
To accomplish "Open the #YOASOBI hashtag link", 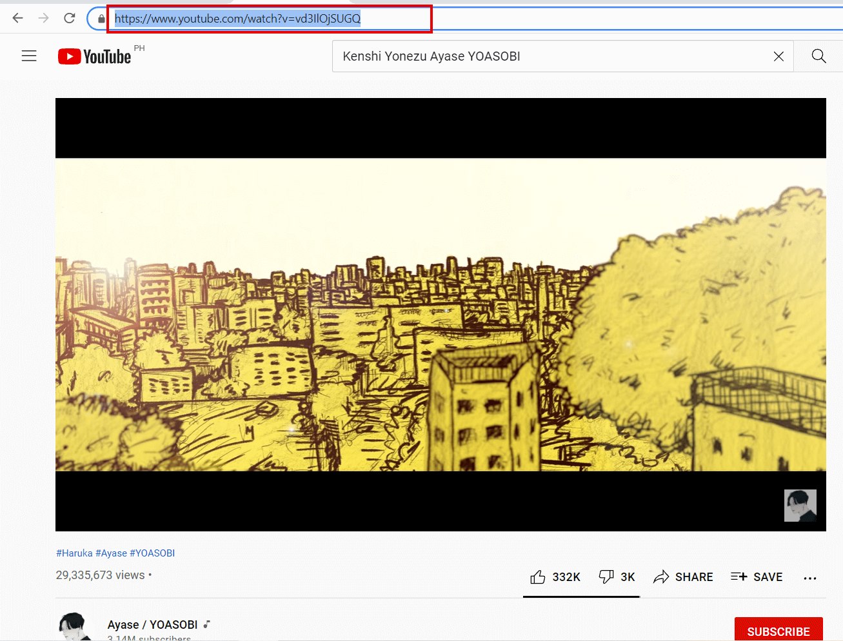I will click(x=152, y=553).
